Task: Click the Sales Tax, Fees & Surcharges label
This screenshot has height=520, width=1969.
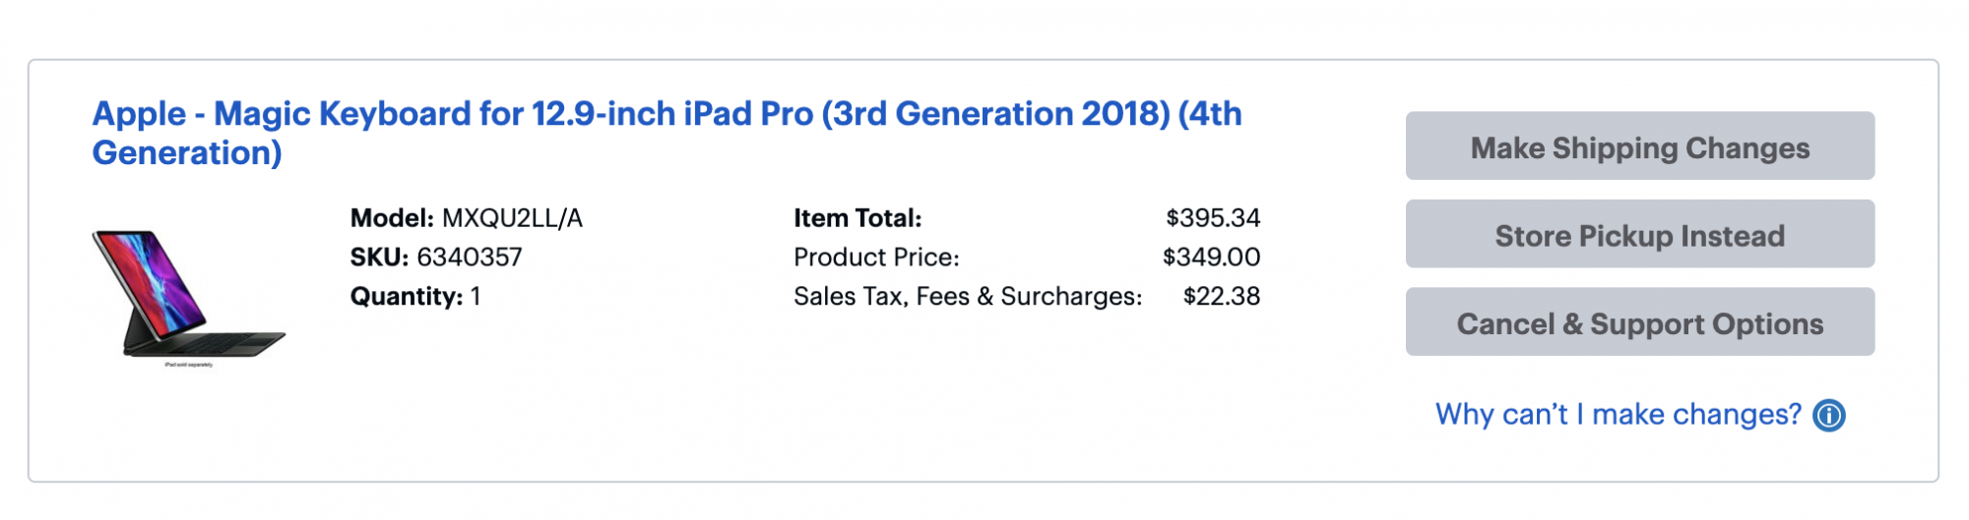Action: click(x=968, y=297)
